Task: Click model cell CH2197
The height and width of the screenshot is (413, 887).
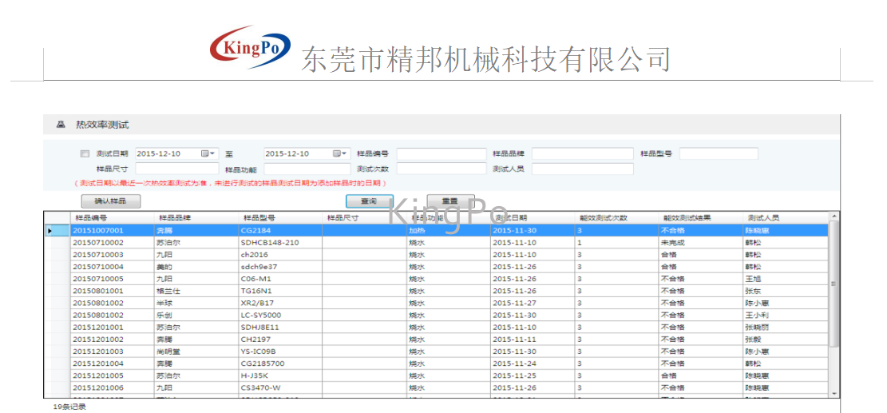Action: coord(280,340)
